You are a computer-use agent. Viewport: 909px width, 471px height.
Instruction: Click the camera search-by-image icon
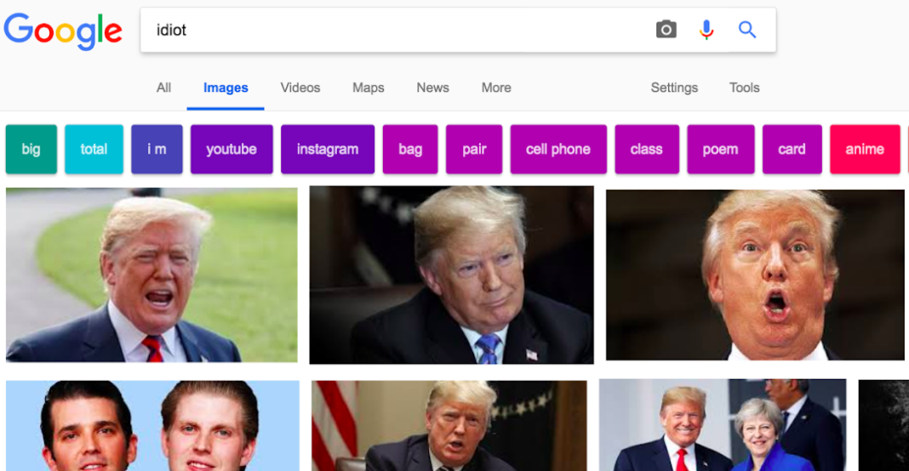[666, 29]
